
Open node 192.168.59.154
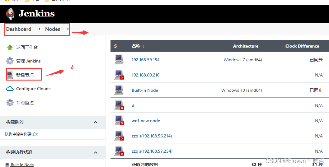[x=146, y=60]
